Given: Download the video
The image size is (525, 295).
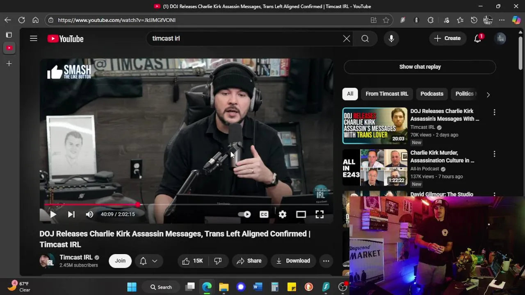Looking at the screenshot, I should [293, 261].
